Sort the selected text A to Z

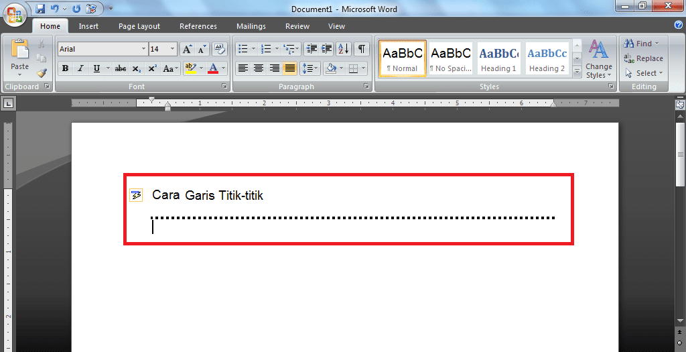coord(344,48)
